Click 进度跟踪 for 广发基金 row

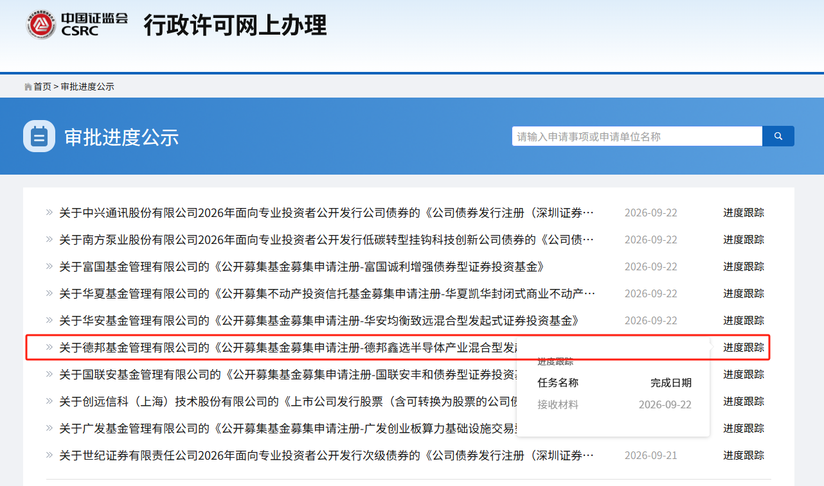coord(744,428)
